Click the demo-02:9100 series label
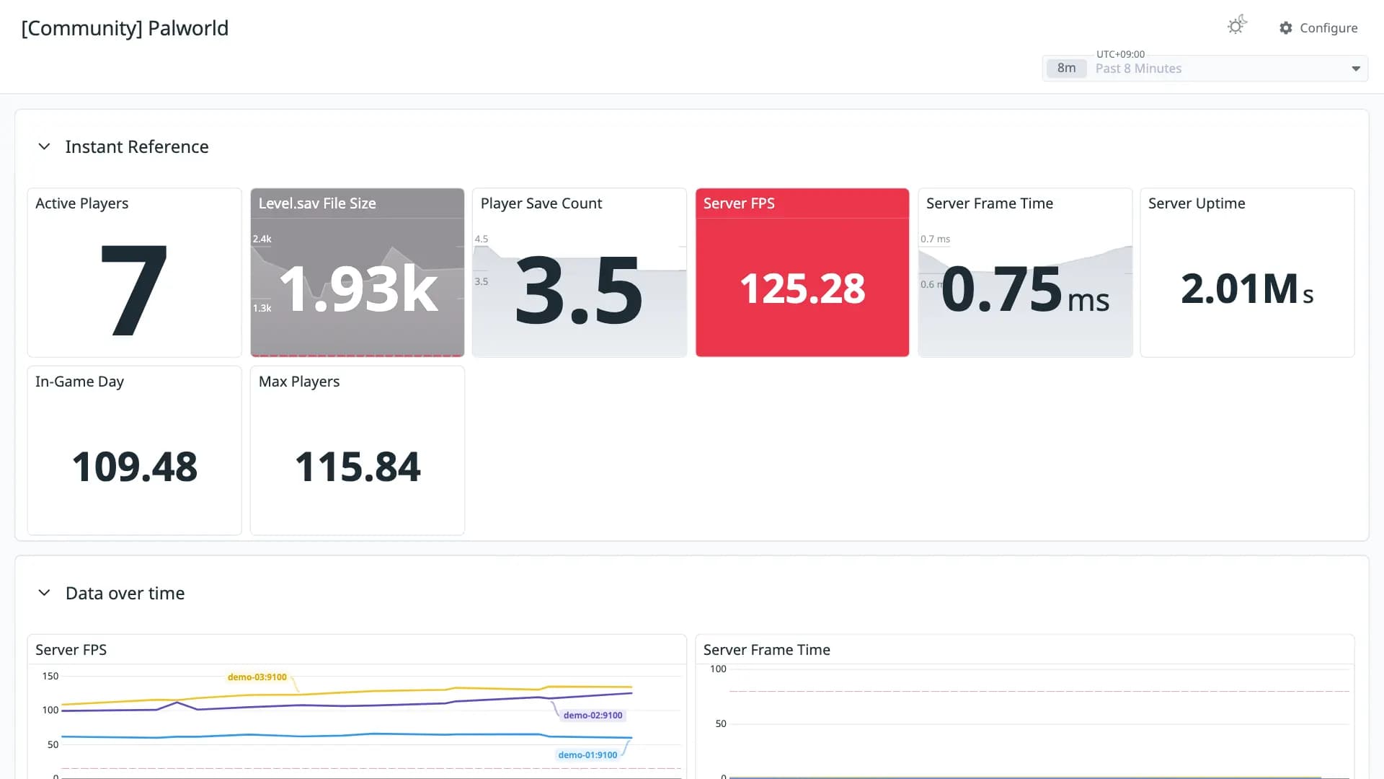 tap(593, 716)
